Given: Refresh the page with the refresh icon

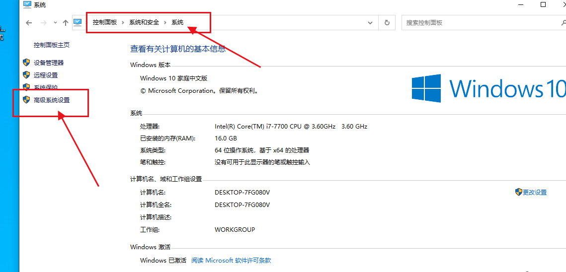Looking at the screenshot, I should coord(387,22).
